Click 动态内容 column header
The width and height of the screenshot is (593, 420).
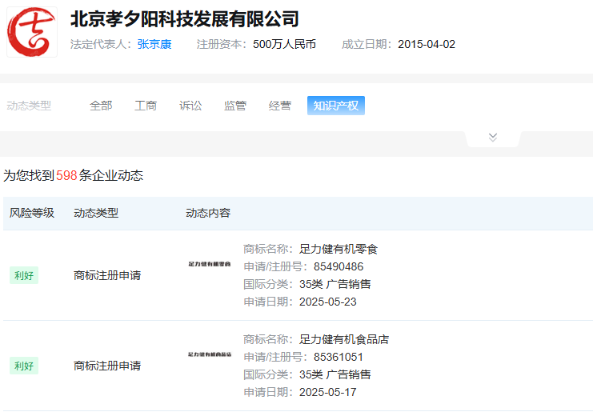(x=208, y=213)
